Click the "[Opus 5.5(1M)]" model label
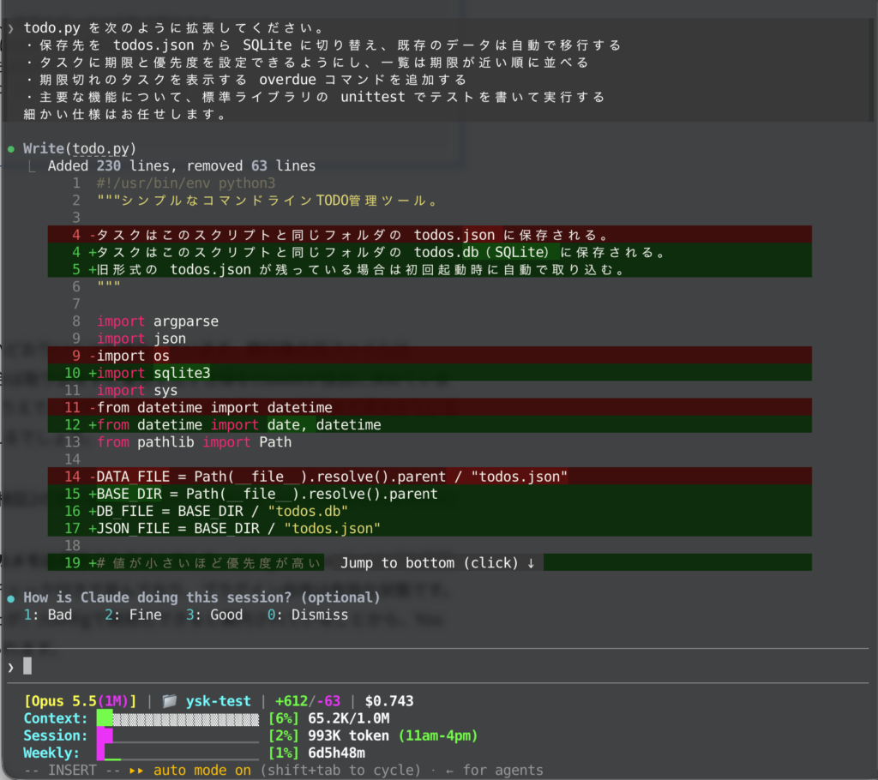Viewport: 878px width, 780px height. 80,701
